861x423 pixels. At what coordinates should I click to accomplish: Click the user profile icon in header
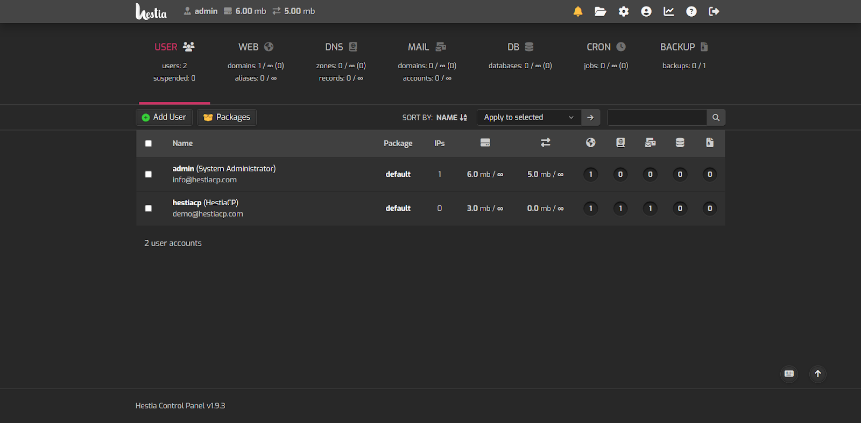pyautogui.click(x=646, y=11)
